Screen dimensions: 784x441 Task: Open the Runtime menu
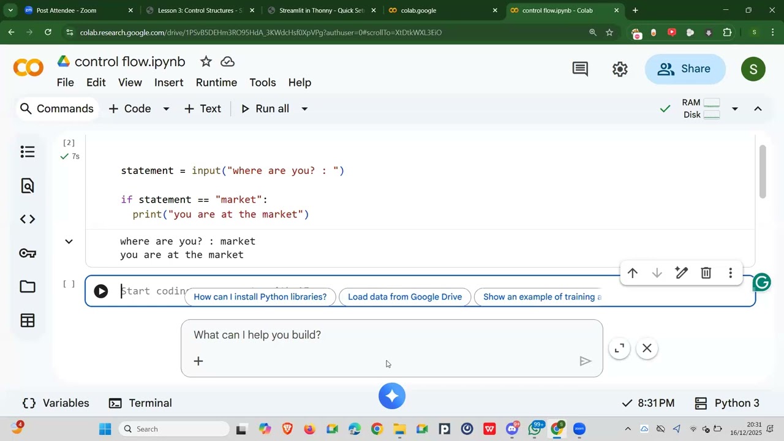216,82
